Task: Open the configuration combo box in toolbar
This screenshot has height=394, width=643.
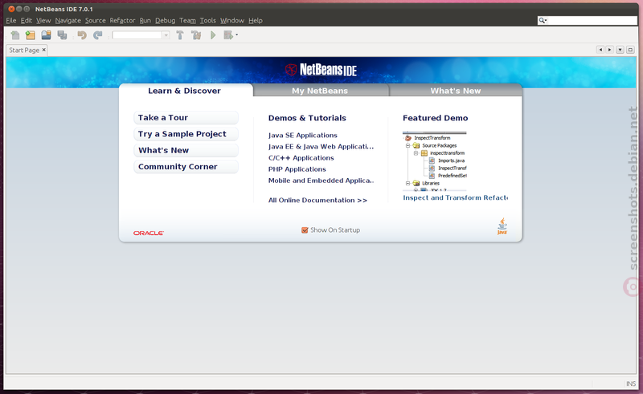Action: (x=141, y=35)
